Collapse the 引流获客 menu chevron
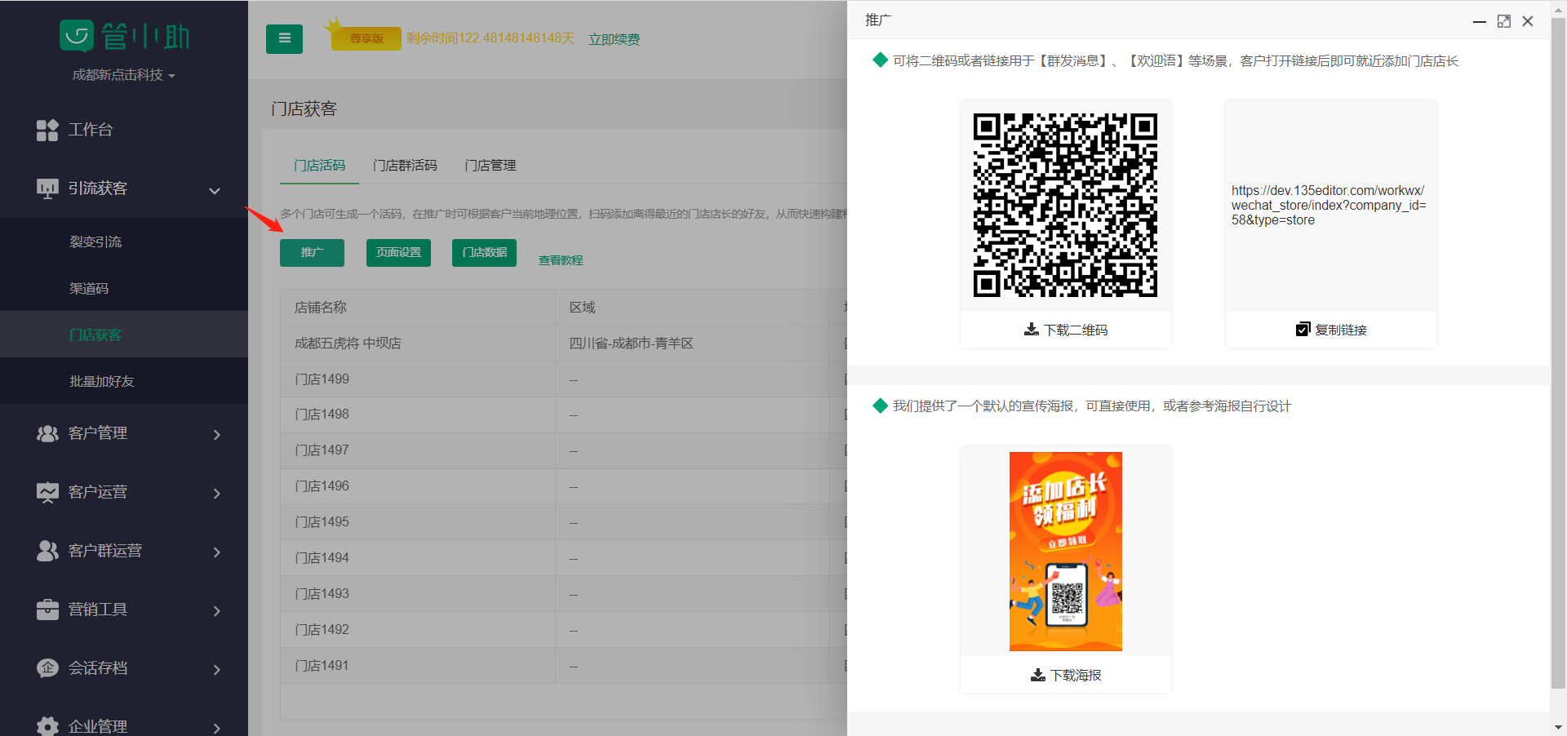Viewport: 1567px width, 736px height. pyautogui.click(x=215, y=191)
